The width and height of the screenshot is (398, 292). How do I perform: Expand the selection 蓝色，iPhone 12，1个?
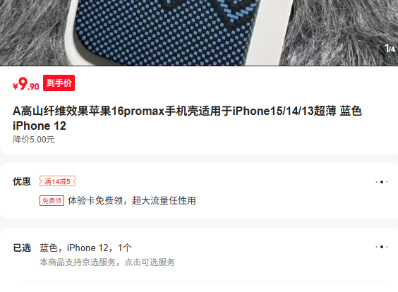click(x=85, y=248)
